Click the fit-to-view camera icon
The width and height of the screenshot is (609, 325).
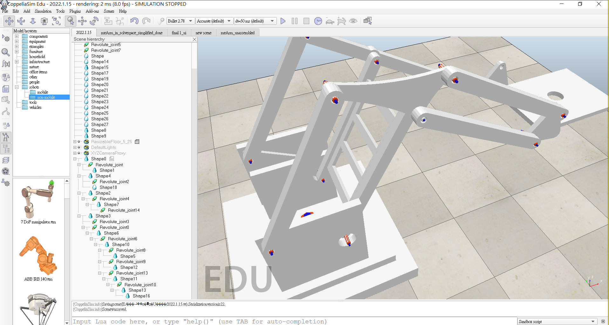click(56, 21)
